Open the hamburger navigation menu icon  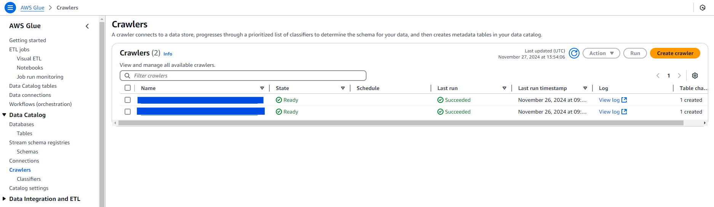pos(10,7)
